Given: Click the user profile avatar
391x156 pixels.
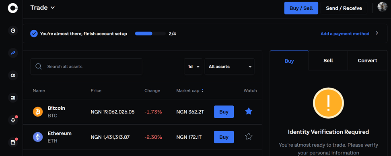Looking at the screenshot, I should [382, 7].
